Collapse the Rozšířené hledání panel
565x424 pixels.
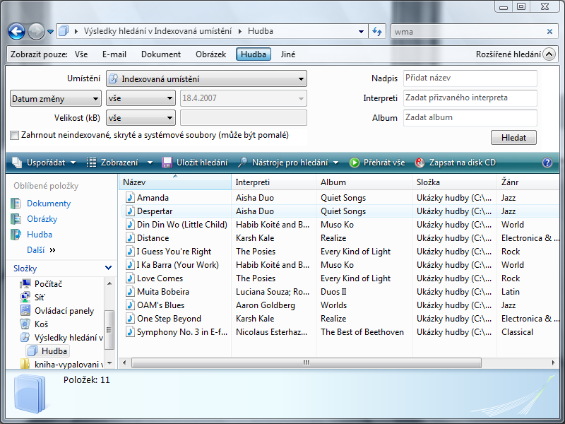[x=549, y=54]
